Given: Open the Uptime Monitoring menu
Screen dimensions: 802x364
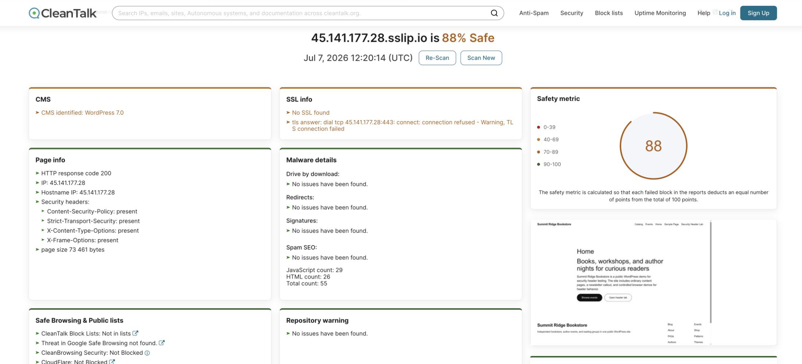Looking at the screenshot, I should pyautogui.click(x=660, y=13).
